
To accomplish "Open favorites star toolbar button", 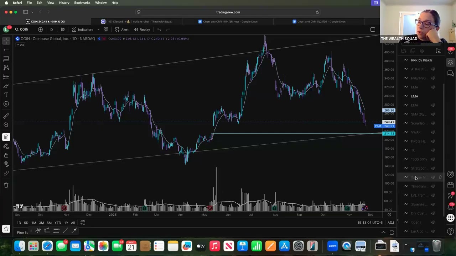I will 6,229.
